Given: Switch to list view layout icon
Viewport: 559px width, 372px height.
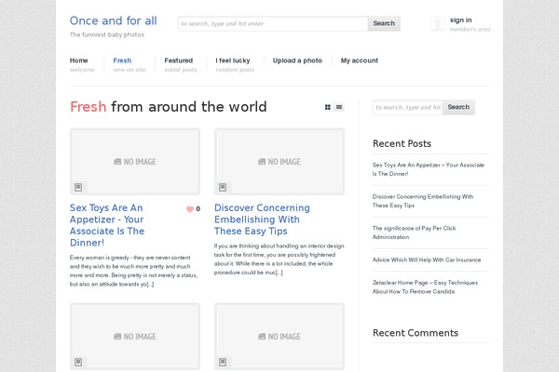Looking at the screenshot, I should pyautogui.click(x=339, y=107).
